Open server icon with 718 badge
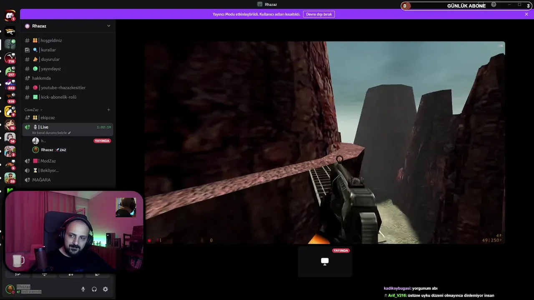The height and width of the screenshot is (300, 534). (x=10, y=57)
